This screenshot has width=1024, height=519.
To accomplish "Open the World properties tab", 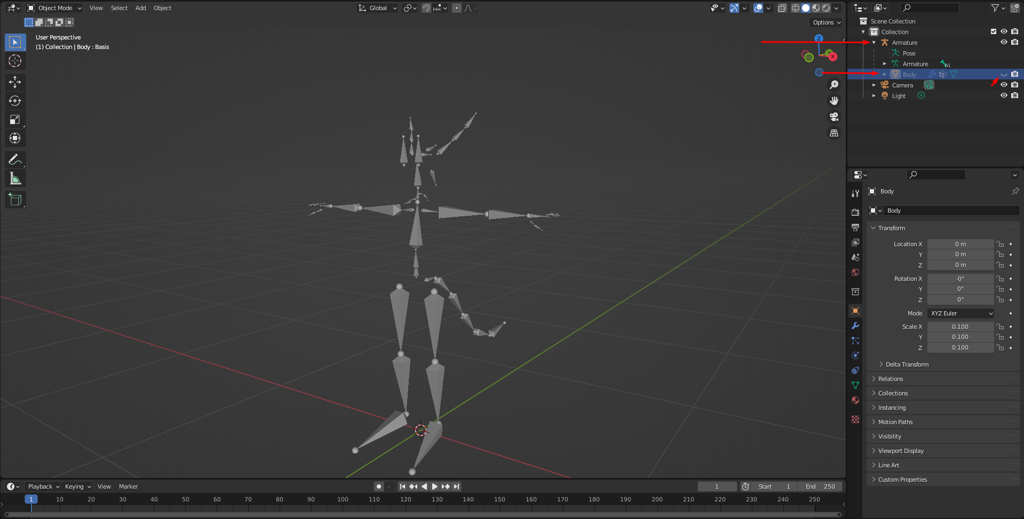I will coord(855,272).
